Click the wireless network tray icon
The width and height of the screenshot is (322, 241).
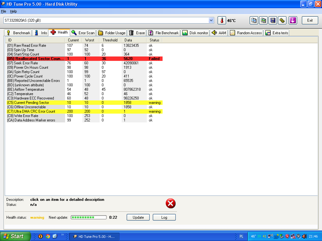click(x=270, y=236)
